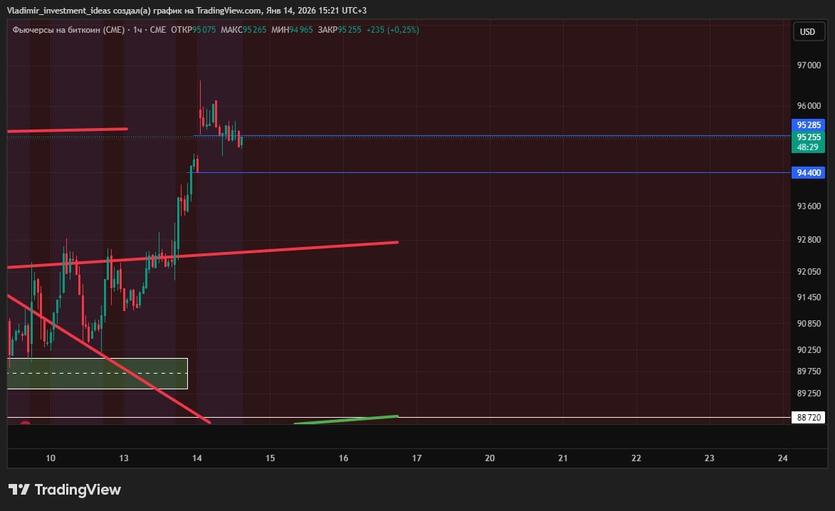
Task: Click the 89 250 price axis label
Action: pyautogui.click(x=809, y=393)
